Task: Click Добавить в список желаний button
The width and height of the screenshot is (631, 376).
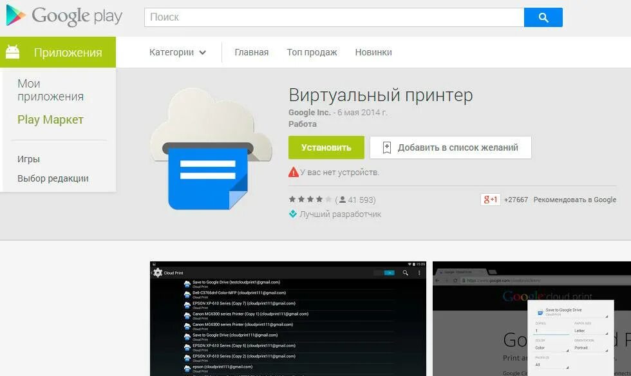Action: point(451,147)
